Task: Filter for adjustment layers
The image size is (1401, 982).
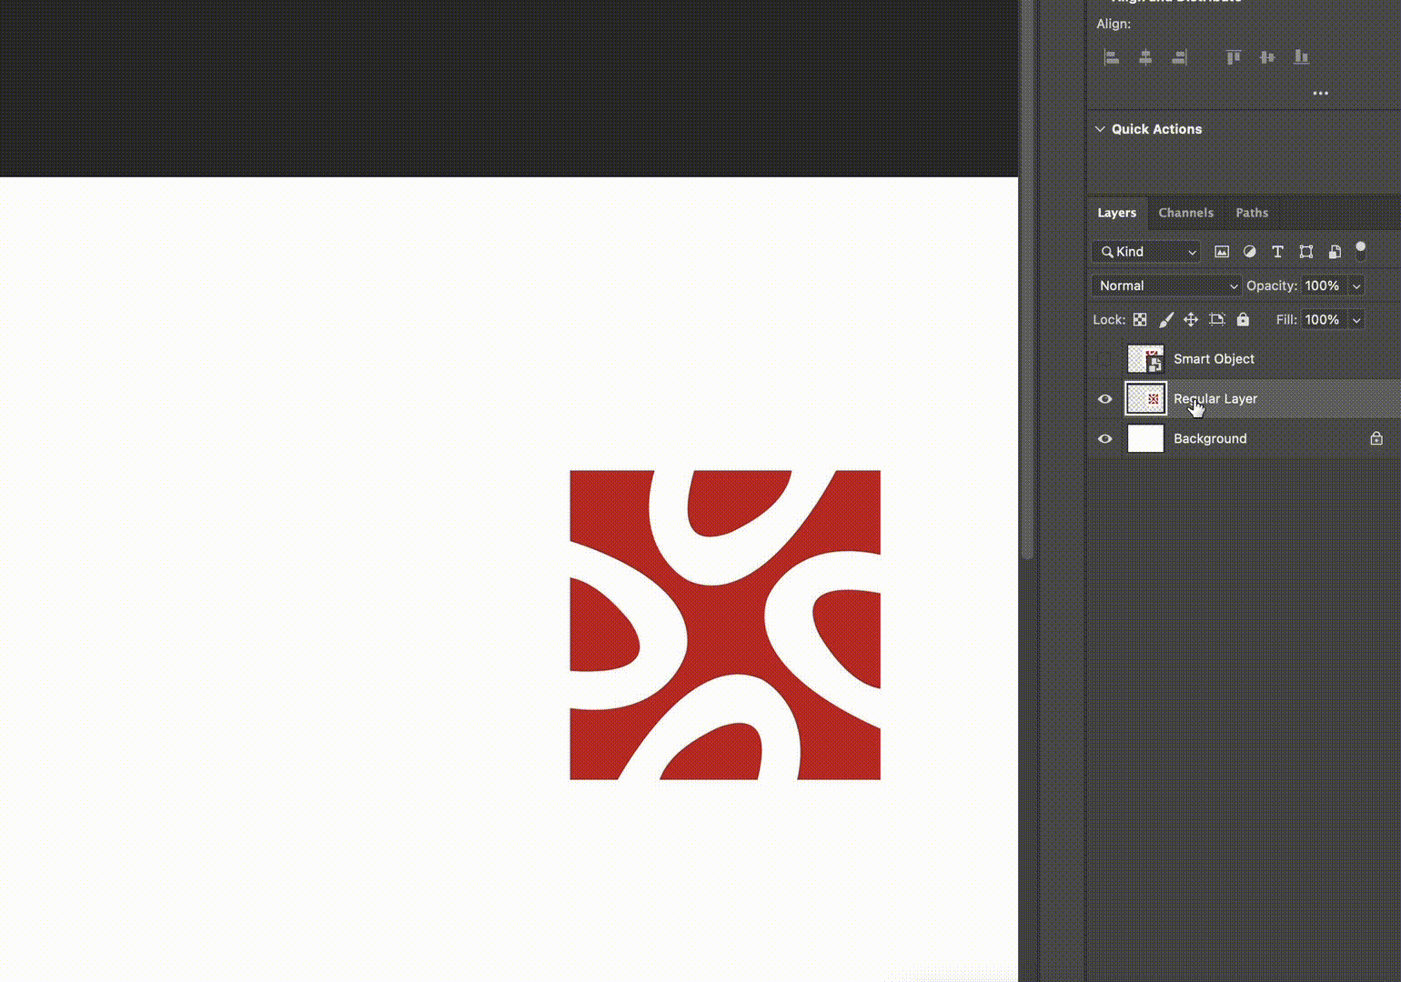Action: (x=1250, y=252)
